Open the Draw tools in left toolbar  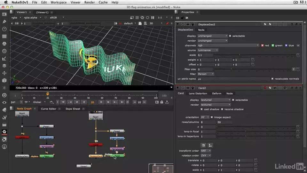[x=4, y=21]
